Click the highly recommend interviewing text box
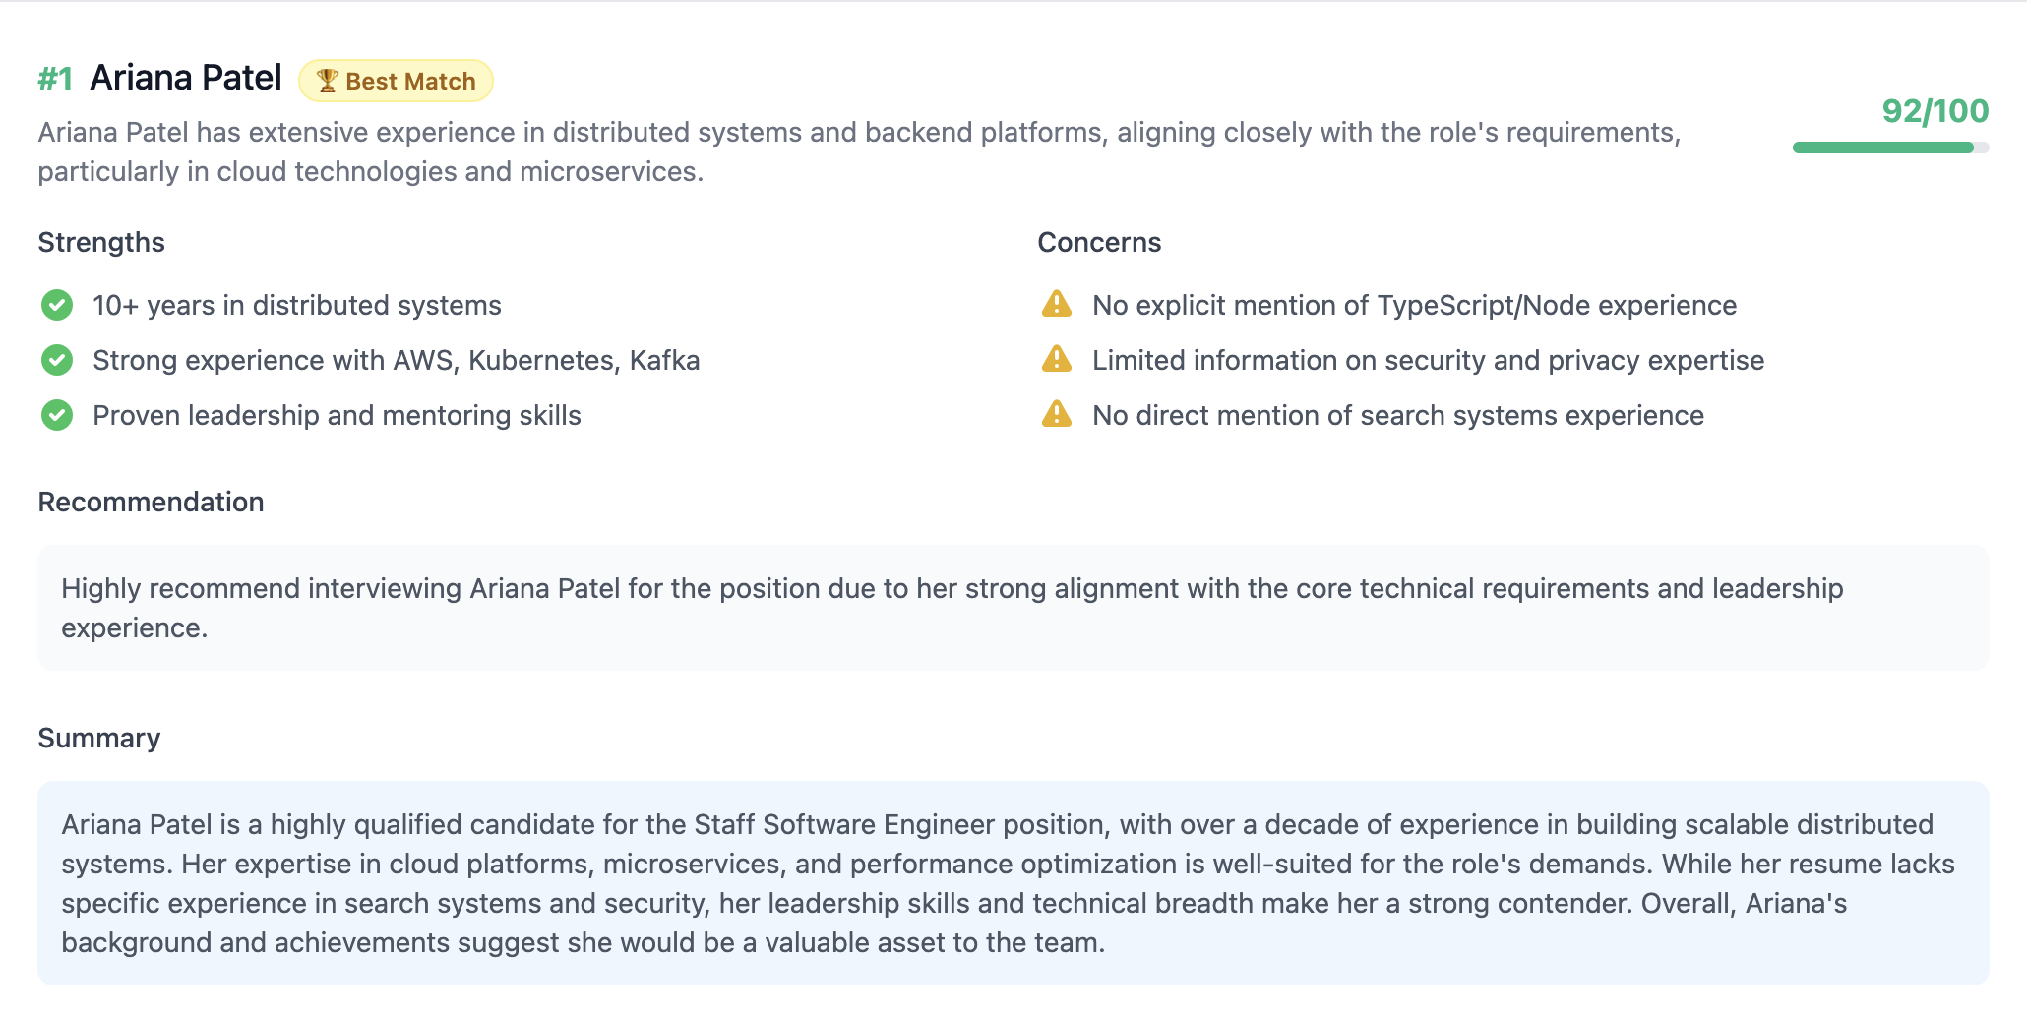 tap(1013, 608)
